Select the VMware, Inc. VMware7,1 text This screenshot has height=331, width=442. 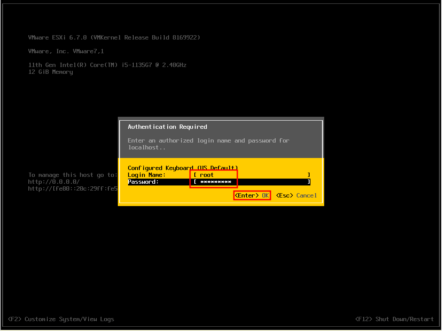click(66, 51)
